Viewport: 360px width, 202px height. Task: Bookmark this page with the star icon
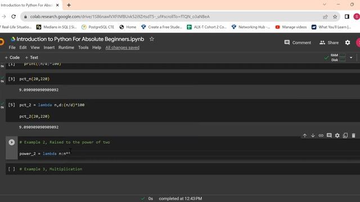(335, 17)
